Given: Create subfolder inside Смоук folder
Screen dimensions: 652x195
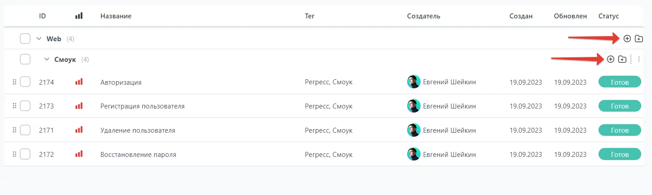Looking at the screenshot, I should click(622, 59).
